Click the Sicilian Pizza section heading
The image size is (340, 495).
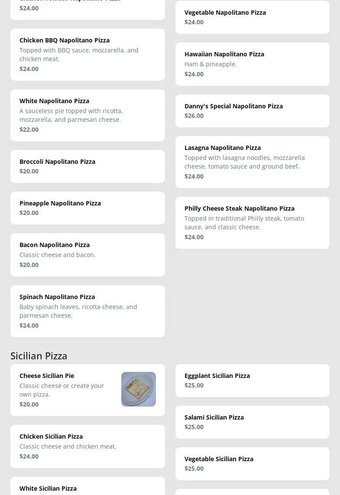(x=39, y=355)
